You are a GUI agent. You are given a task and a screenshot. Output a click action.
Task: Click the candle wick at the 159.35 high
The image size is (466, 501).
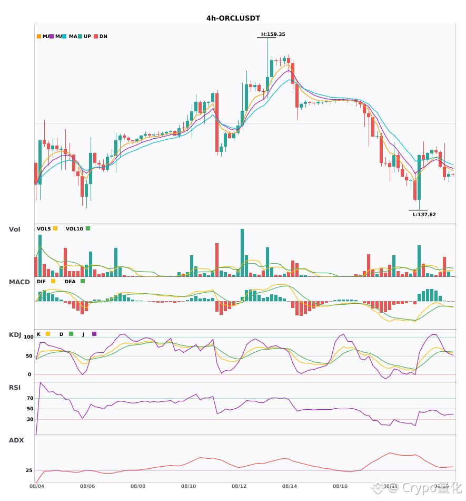(267, 57)
